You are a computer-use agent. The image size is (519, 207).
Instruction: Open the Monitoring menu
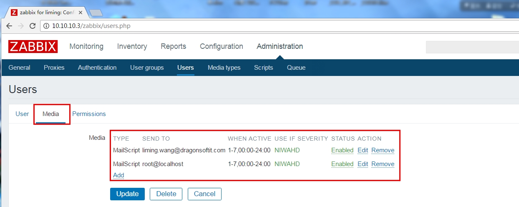click(86, 46)
